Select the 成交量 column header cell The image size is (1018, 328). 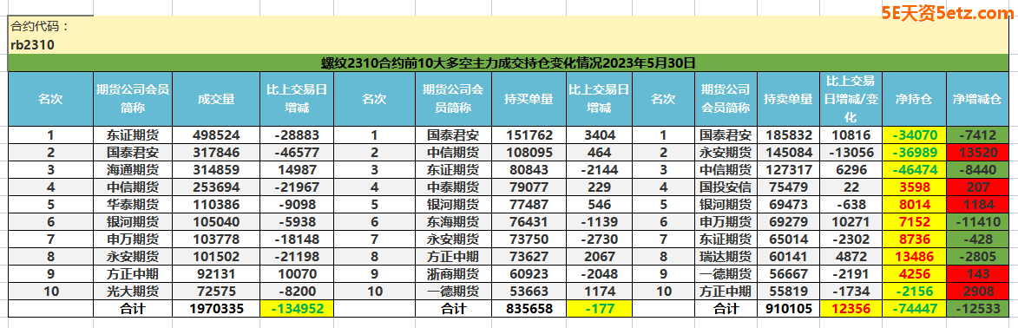(x=215, y=99)
